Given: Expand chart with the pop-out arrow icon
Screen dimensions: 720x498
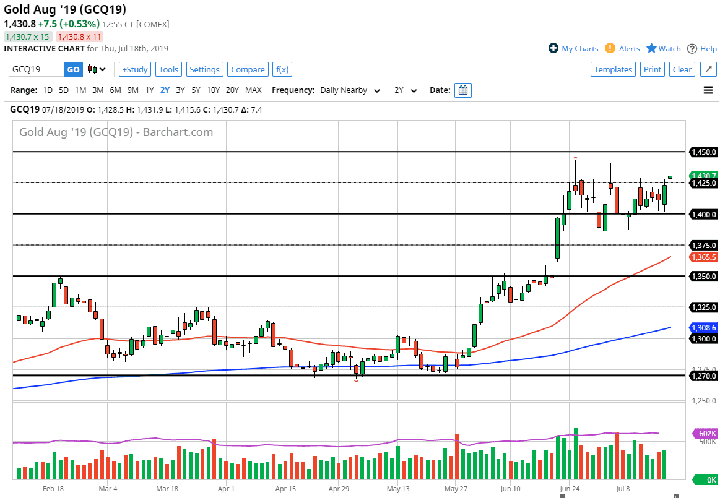Looking at the screenshot, I should pyautogui.click(x=708, y=69).
